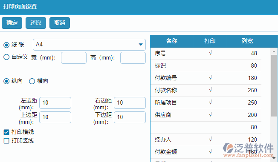
Task: Click column width 80 for 标识
Action: pos(254,65)
